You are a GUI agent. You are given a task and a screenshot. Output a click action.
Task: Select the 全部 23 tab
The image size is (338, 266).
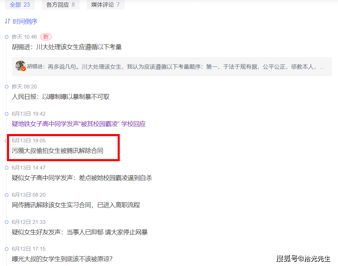(19, 5)
